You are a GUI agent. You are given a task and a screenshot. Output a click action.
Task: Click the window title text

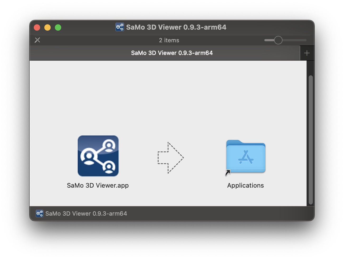(176, 27)
